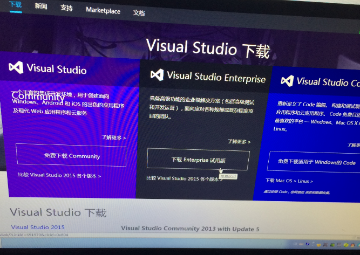The width and height of the screenshot is (360, 255).
Task: Click 免费下载适用于 Windows的 Code button
Action: 315,162
